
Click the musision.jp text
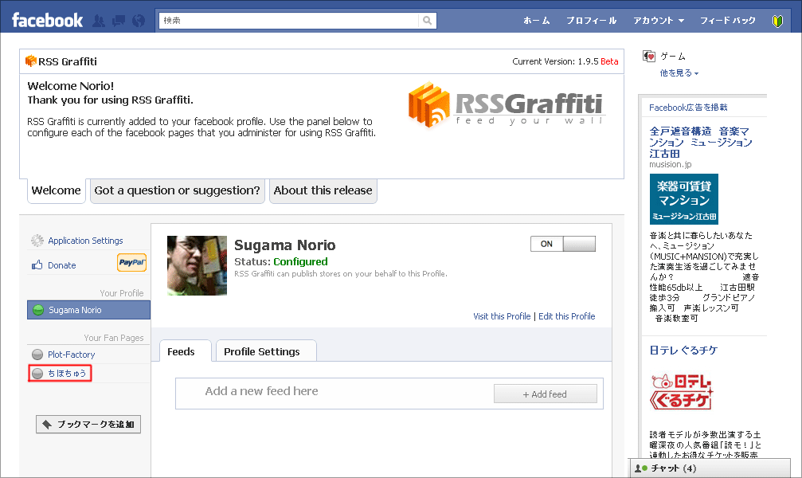click(x=670, y=164)
